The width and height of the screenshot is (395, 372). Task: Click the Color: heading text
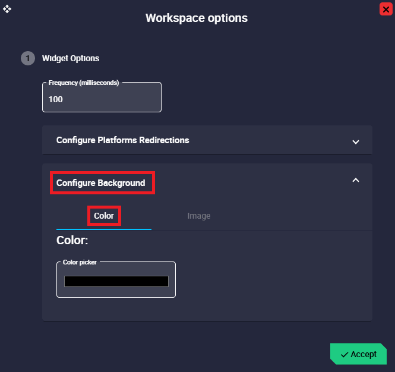coord(72,241)
